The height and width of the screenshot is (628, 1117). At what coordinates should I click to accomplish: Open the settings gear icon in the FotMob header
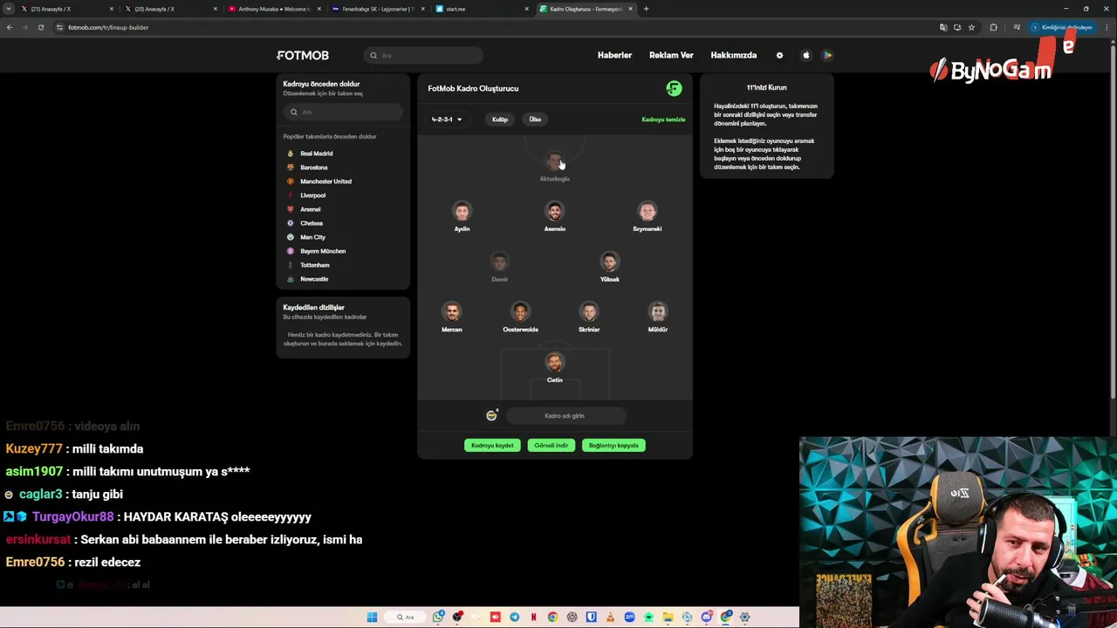779,55
